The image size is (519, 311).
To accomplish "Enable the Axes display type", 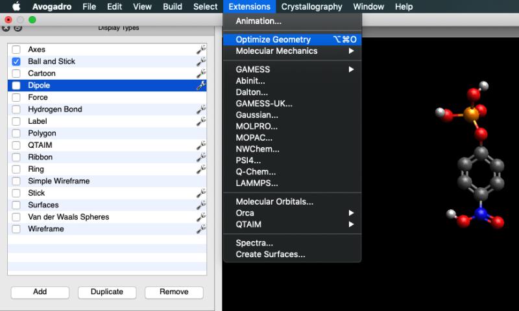I will (16, 50).
